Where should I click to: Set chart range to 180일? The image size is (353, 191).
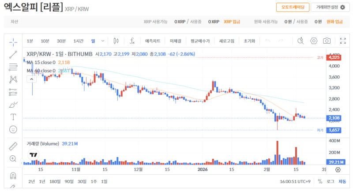point(55,181)
